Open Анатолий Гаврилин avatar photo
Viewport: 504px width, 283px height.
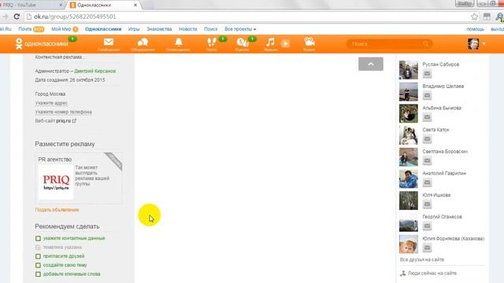click(x=409, y=178)
